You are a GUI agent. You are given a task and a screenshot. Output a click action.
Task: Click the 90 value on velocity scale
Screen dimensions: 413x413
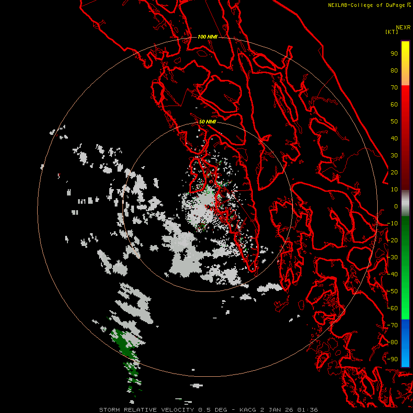(x=394, y=54)
